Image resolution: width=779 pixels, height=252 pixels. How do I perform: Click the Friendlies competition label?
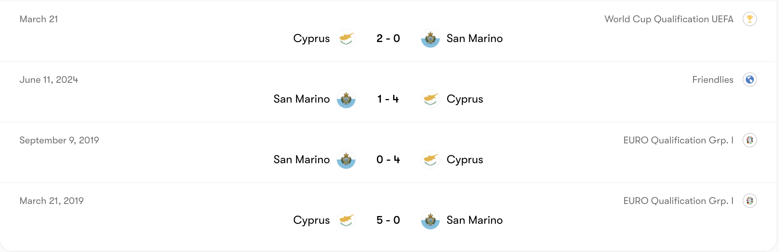(713, 80)
